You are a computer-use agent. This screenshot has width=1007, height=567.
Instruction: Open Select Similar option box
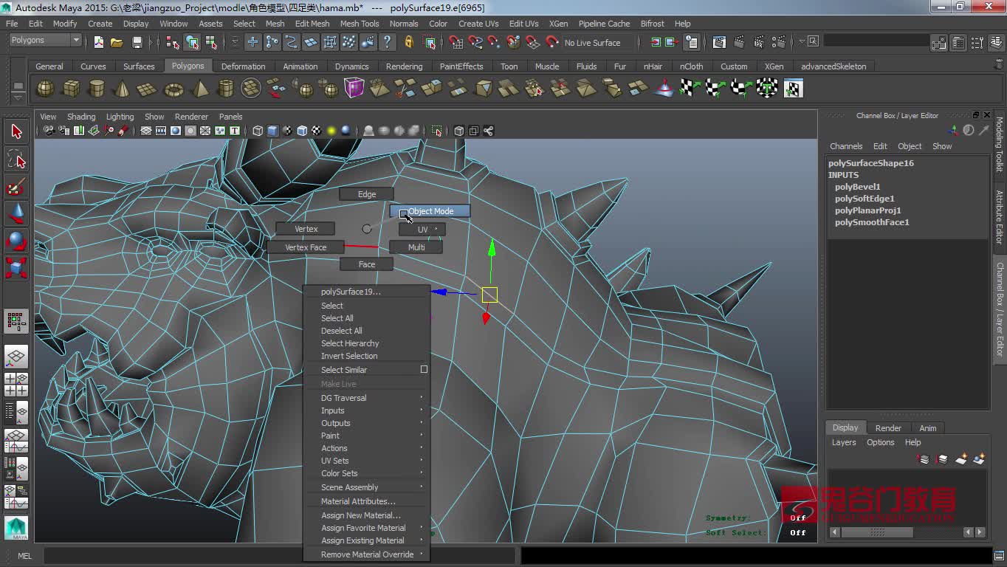tap(424, 369)
